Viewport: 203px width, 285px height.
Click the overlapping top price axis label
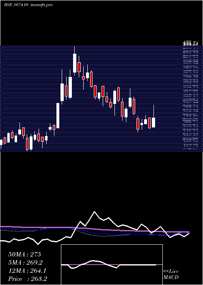190,44
